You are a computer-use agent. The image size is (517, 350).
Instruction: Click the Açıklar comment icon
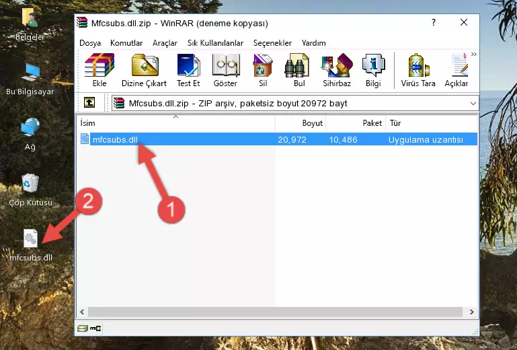click(456, 70)
